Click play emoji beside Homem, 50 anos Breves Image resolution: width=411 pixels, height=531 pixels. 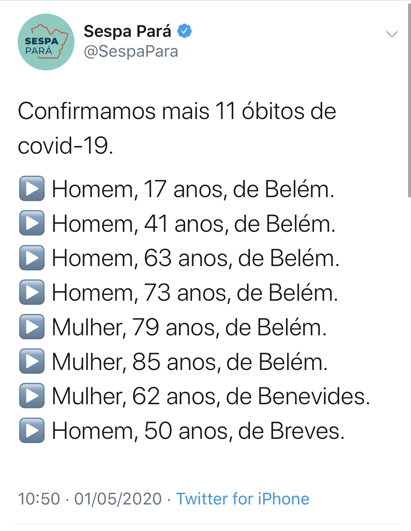click(x=32, y=430)
